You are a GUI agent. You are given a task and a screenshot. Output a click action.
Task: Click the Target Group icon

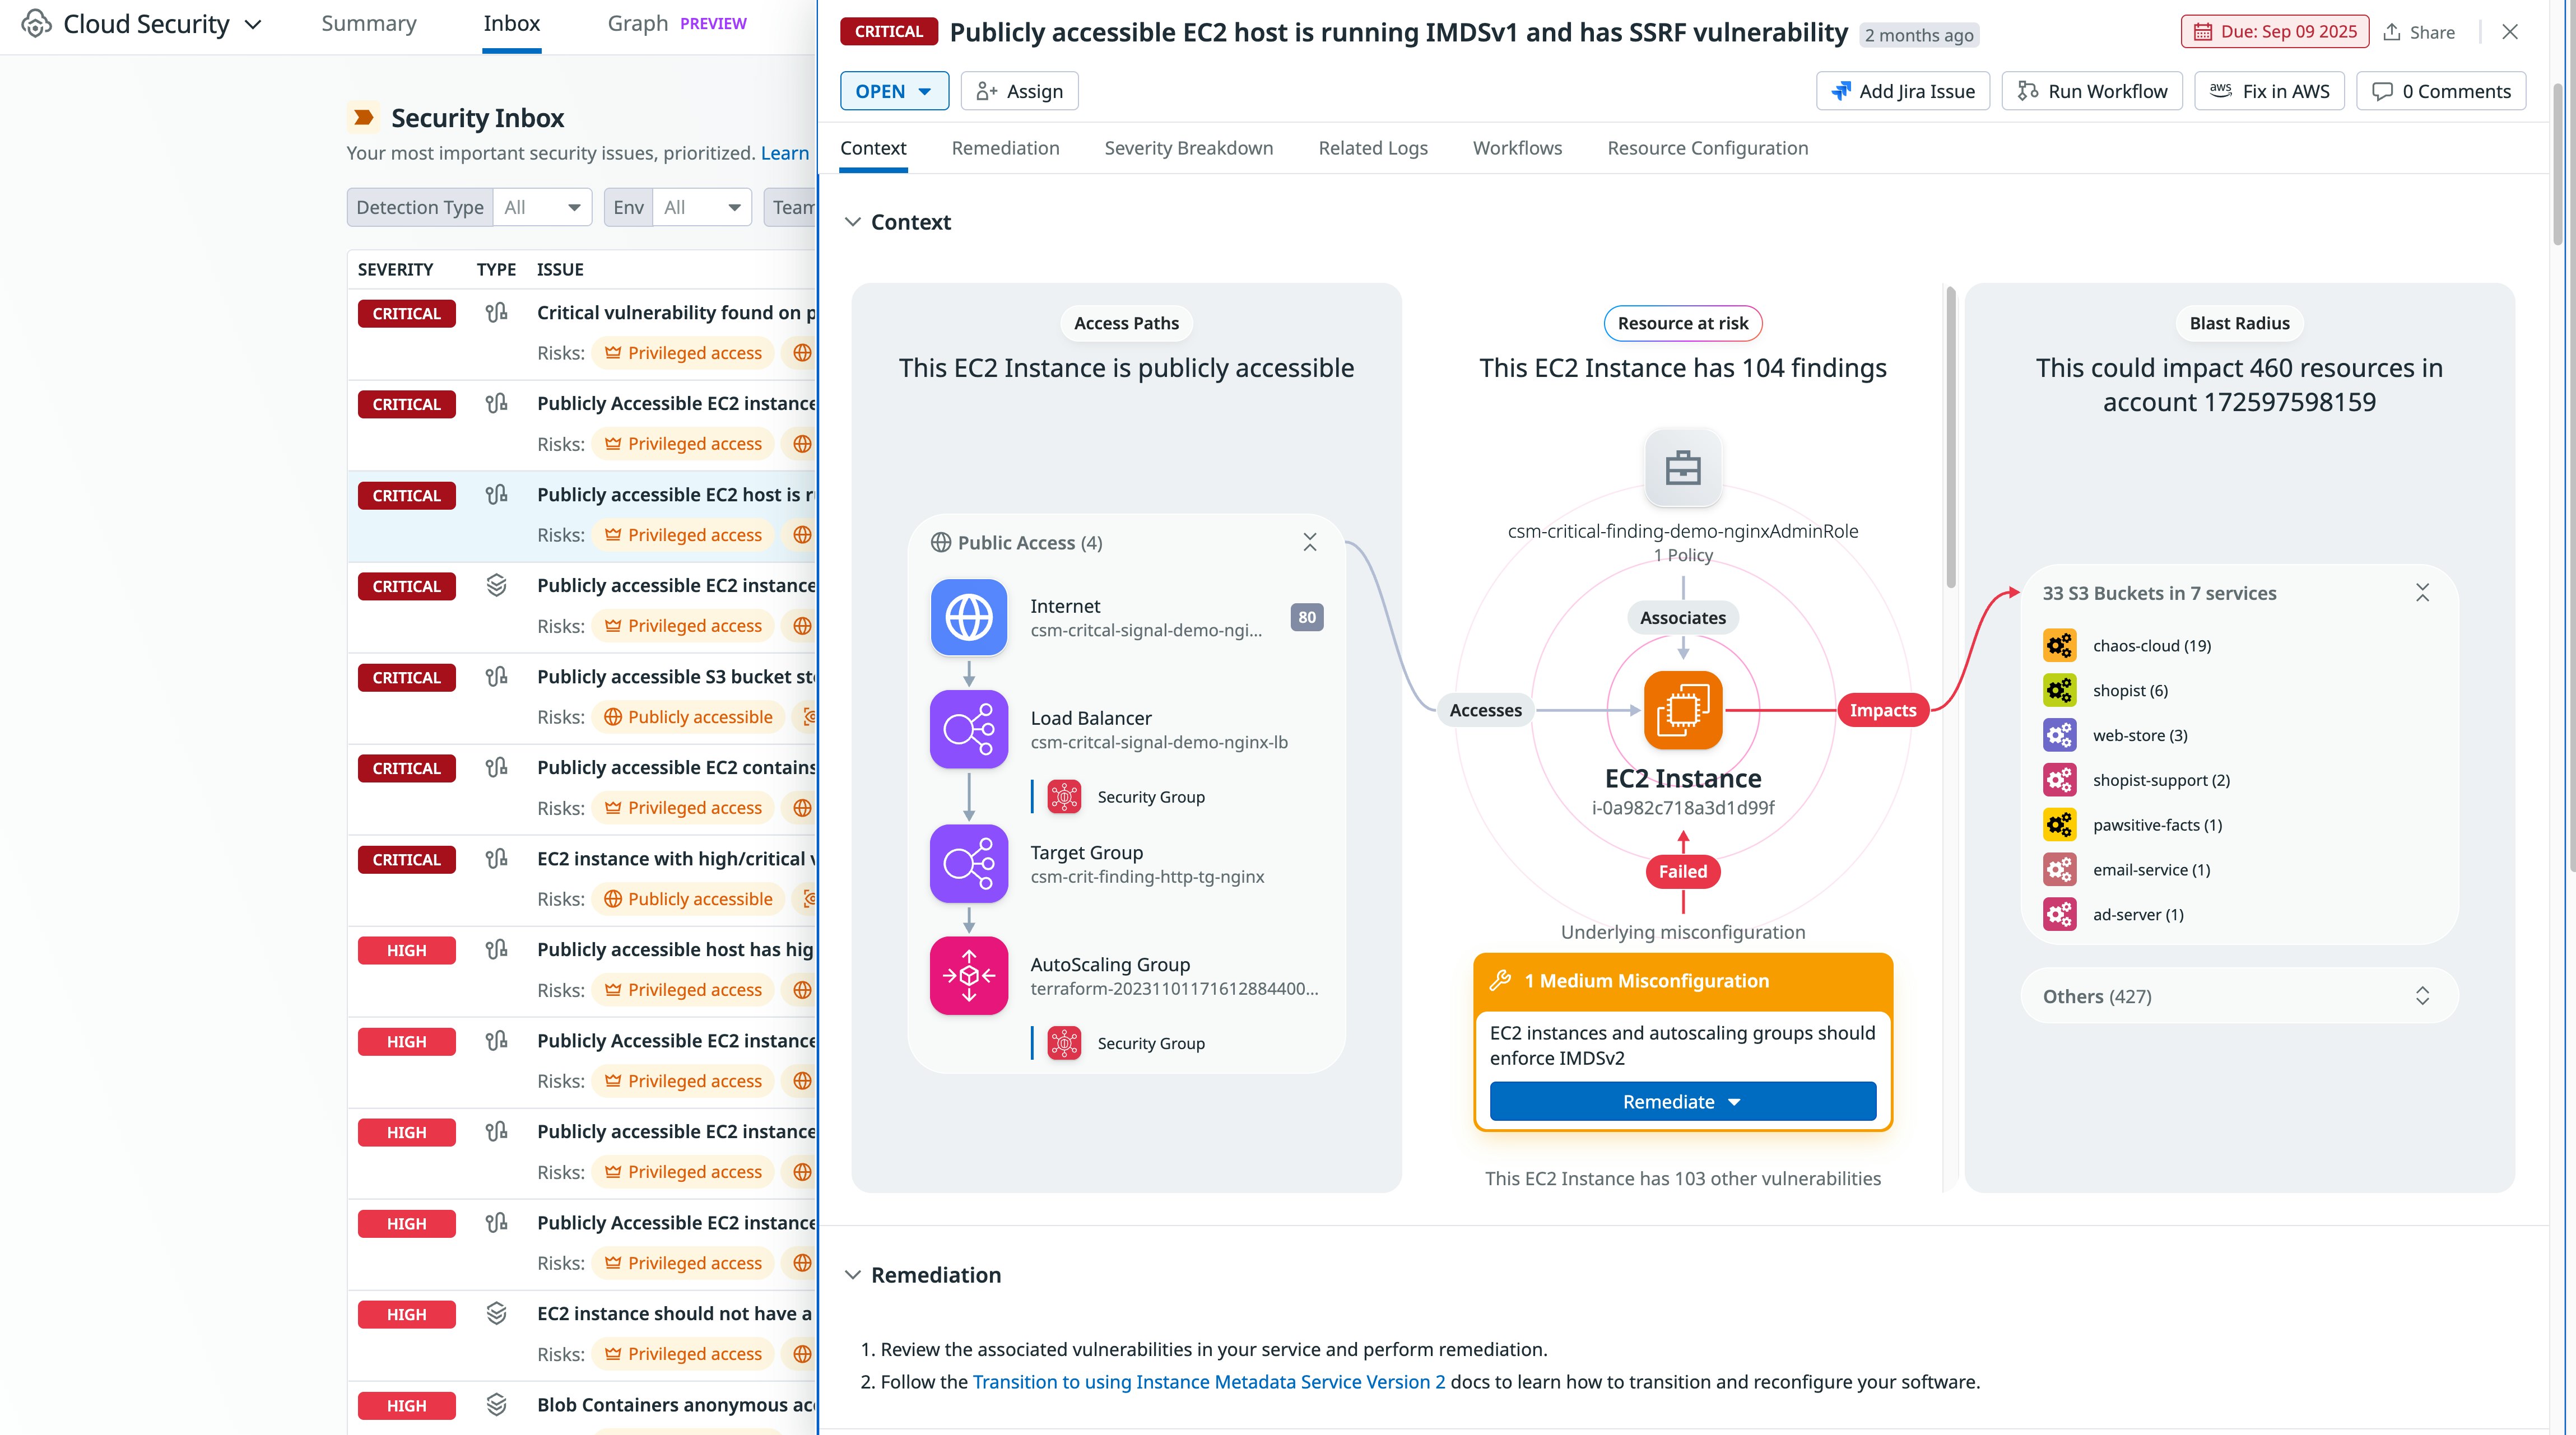968,864
